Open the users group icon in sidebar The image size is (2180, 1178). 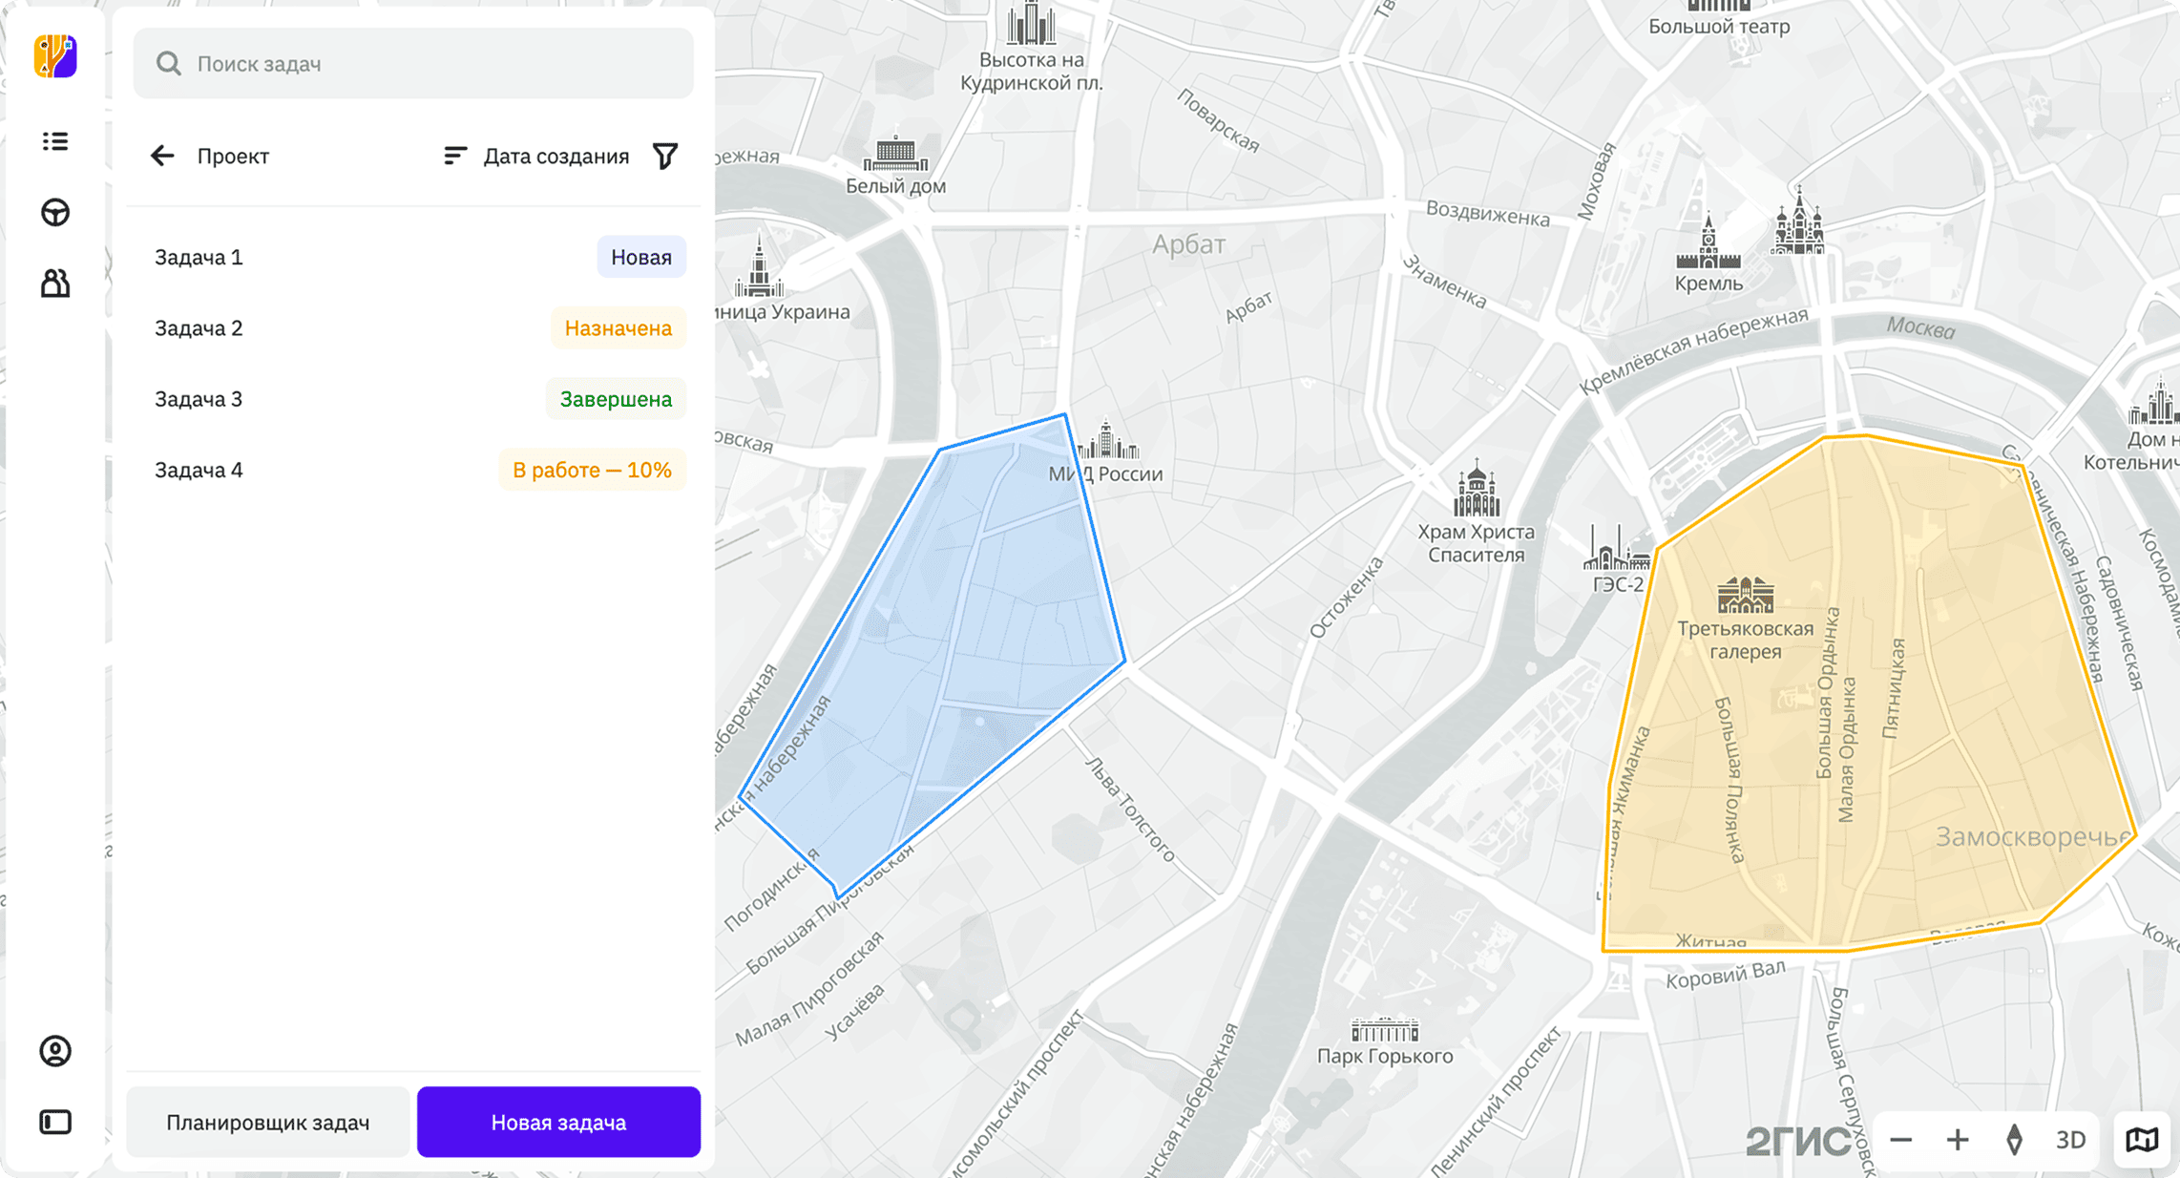55,283
